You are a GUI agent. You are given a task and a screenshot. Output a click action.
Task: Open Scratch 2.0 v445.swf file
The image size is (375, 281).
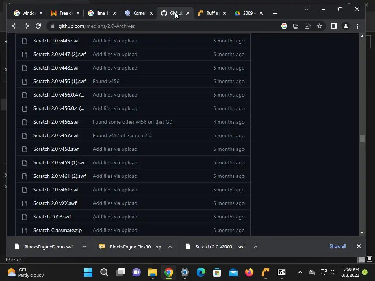[x=56, y=41]
